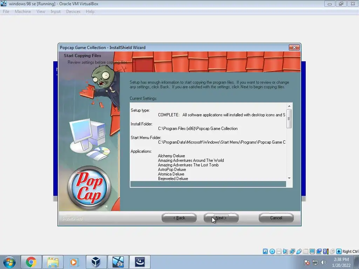Click the mouse integration status icon

(x=332, y=251)
